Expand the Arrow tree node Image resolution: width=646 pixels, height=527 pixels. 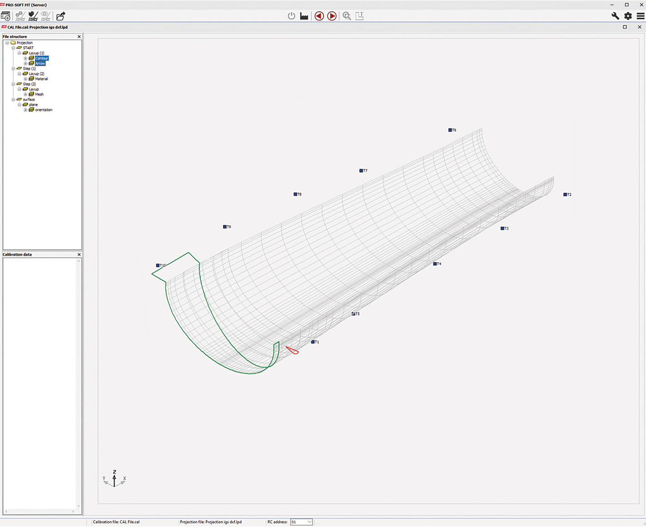[x=25, y=64]
